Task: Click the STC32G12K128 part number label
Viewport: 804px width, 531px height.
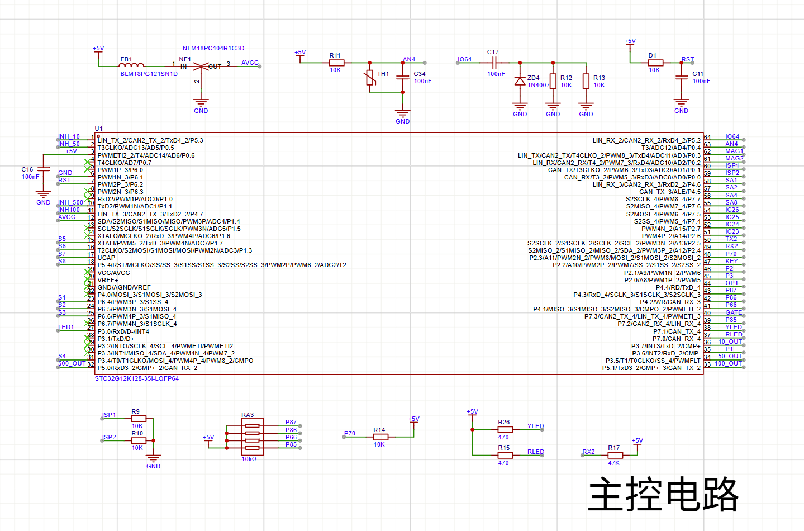Action: 136,378
